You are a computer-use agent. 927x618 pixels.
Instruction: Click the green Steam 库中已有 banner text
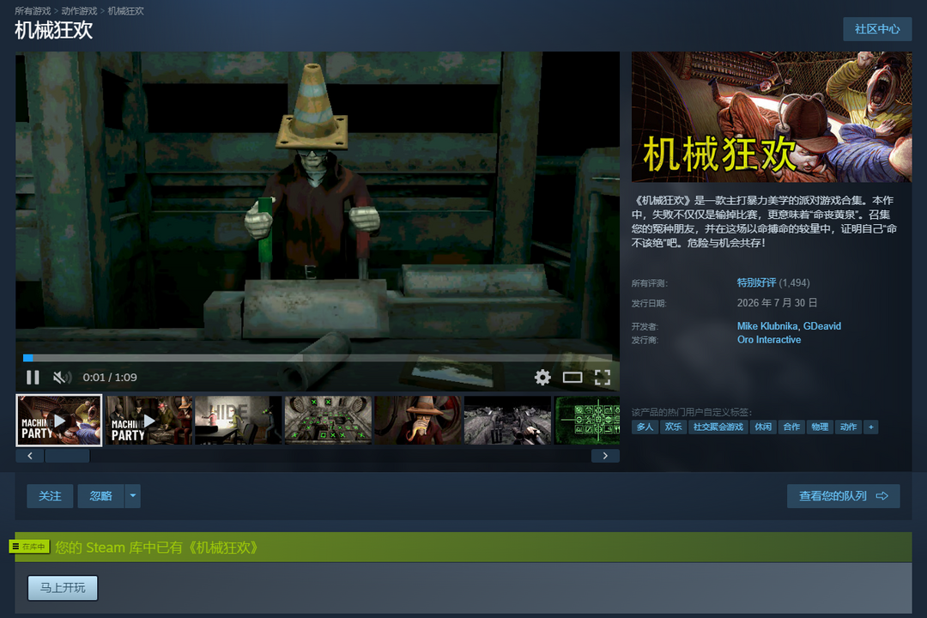[x=157, y=548]
